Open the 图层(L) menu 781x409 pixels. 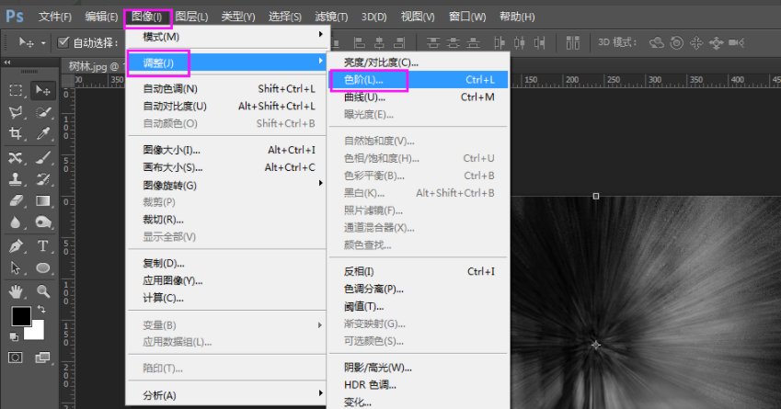191,17
